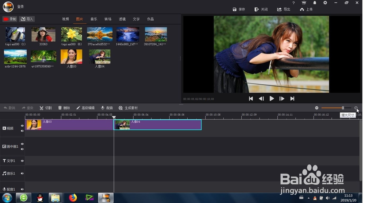Switch to the 视频 media tab
Screen dimensions: 365x203
[x=65, y=19]
